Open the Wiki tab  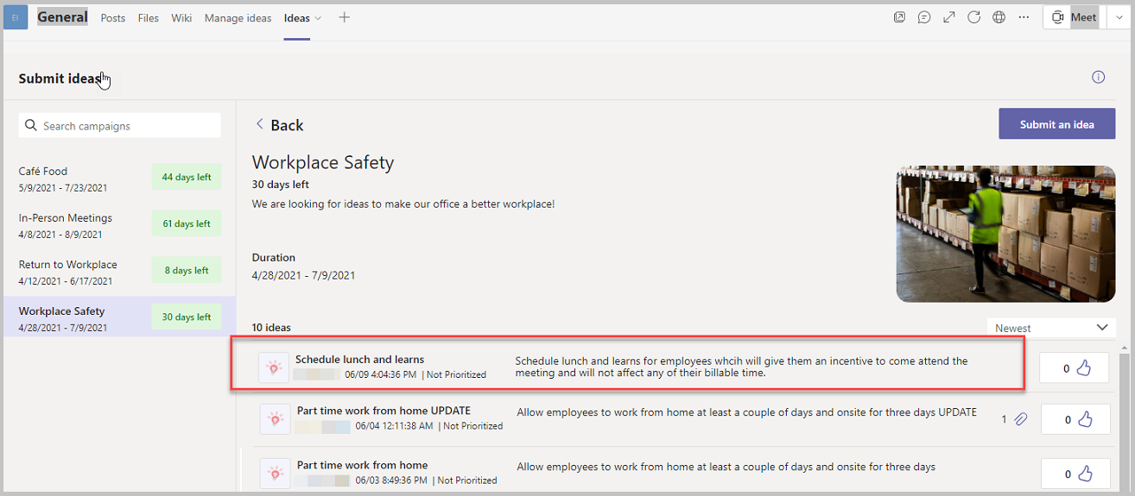point(181,18)
